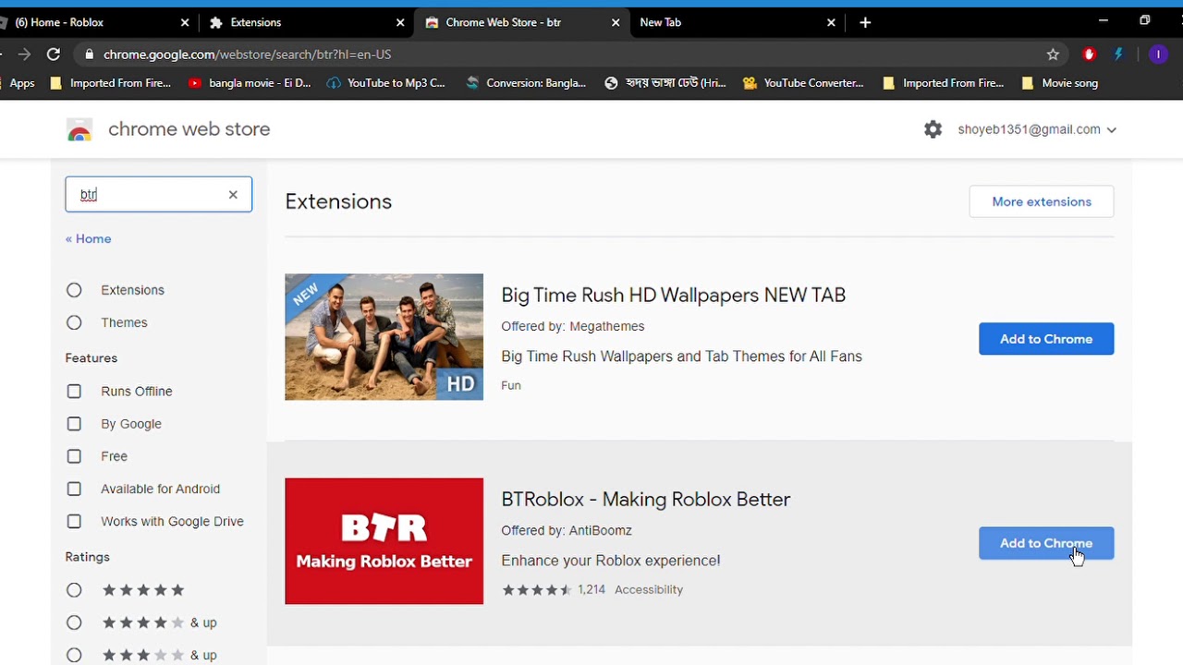The width and height of the screenshot is (1183, 665).
Task: Add BTRoblox extension to Chrome
Action: (x=1046, y=543)
